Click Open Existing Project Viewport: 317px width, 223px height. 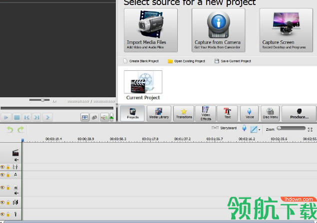(186, 61)
